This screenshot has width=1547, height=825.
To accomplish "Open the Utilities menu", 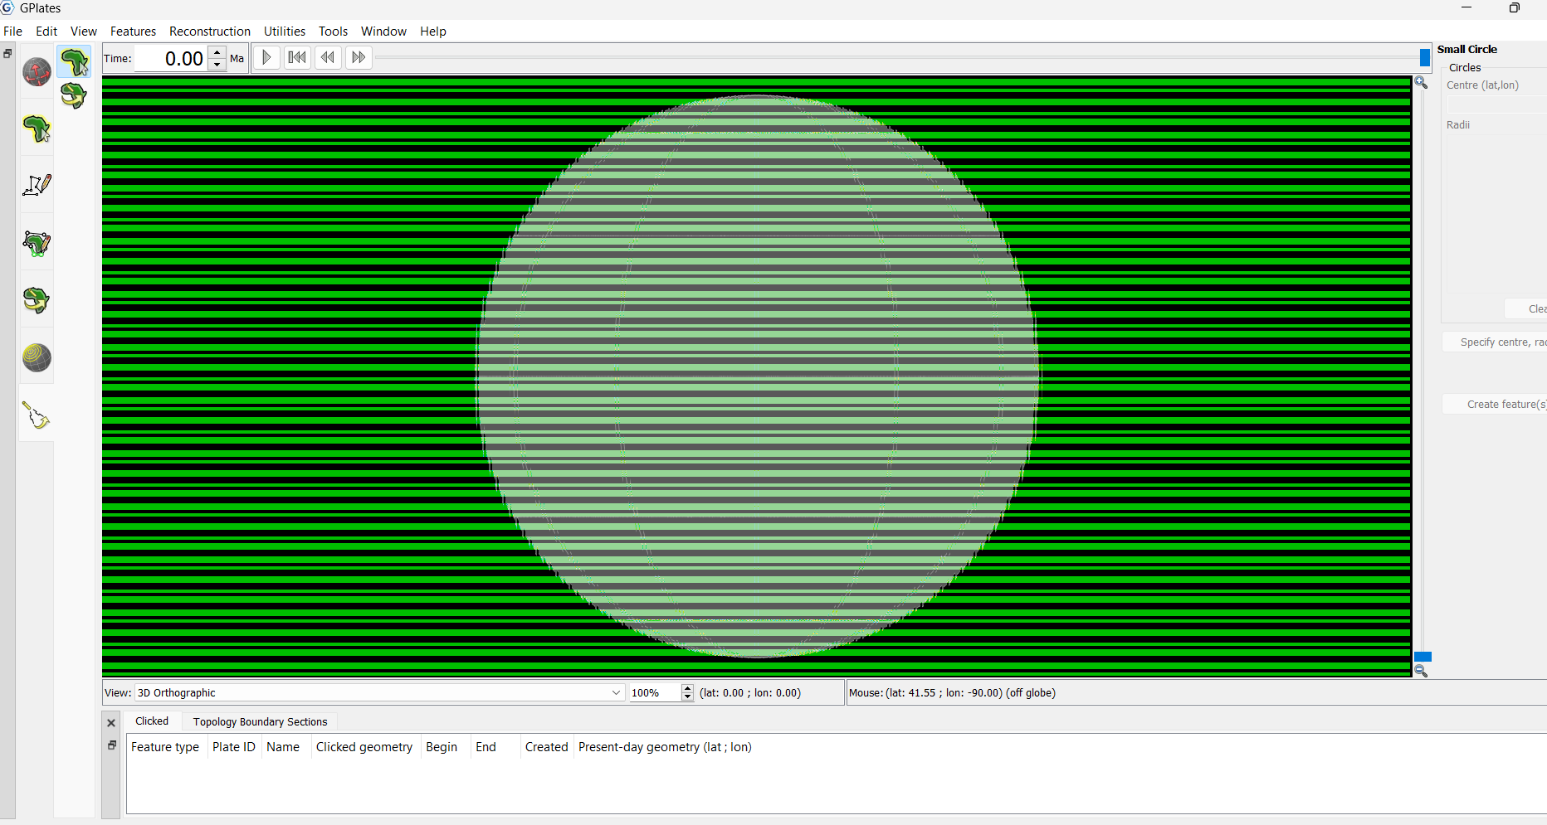I will tap(284, 32).
